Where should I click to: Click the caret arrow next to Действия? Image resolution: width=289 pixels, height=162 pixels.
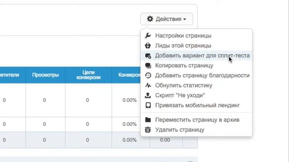(185, 19)
